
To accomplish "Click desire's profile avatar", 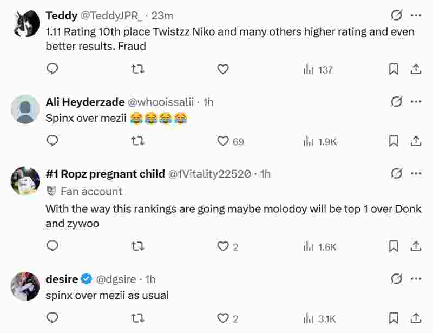I will [x=25, y=286].
